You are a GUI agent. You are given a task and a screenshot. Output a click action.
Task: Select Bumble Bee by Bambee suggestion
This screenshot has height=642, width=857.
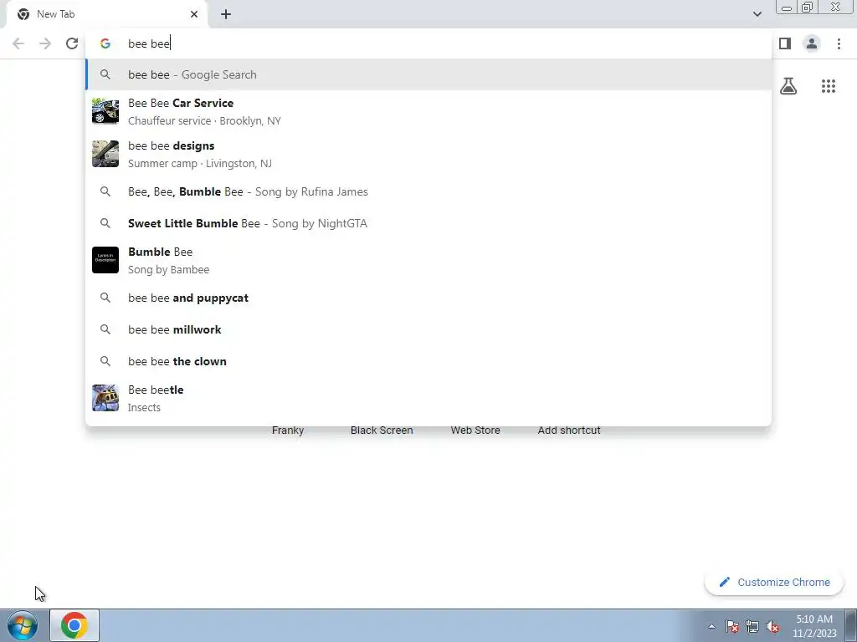click(428, 260)
